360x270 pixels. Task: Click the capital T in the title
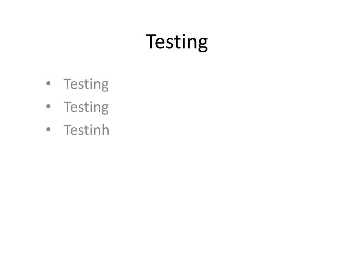(151, 41)
